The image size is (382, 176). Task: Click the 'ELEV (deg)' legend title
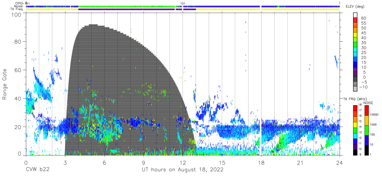click(355, 7)
